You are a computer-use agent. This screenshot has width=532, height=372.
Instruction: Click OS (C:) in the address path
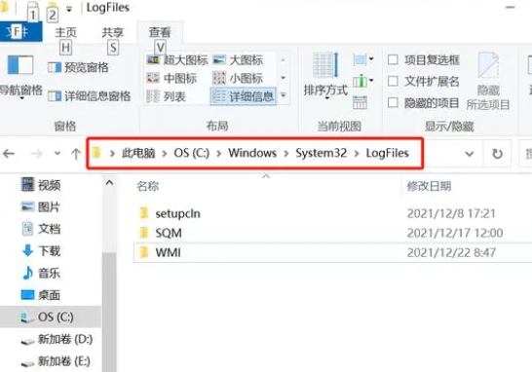(x=191, y=153)
